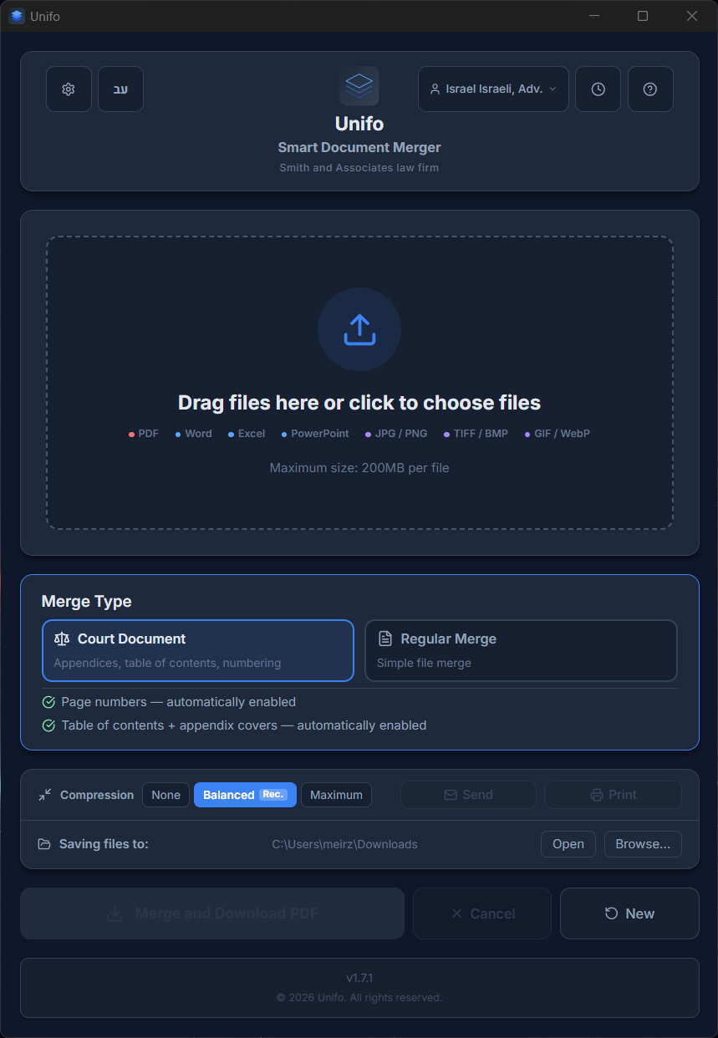The width and height of the screenshot is (718, 1038).
Task: Click the save path C:\Users\meirz\Downloads
Action: pyautogui.click(x=344, y=844)
